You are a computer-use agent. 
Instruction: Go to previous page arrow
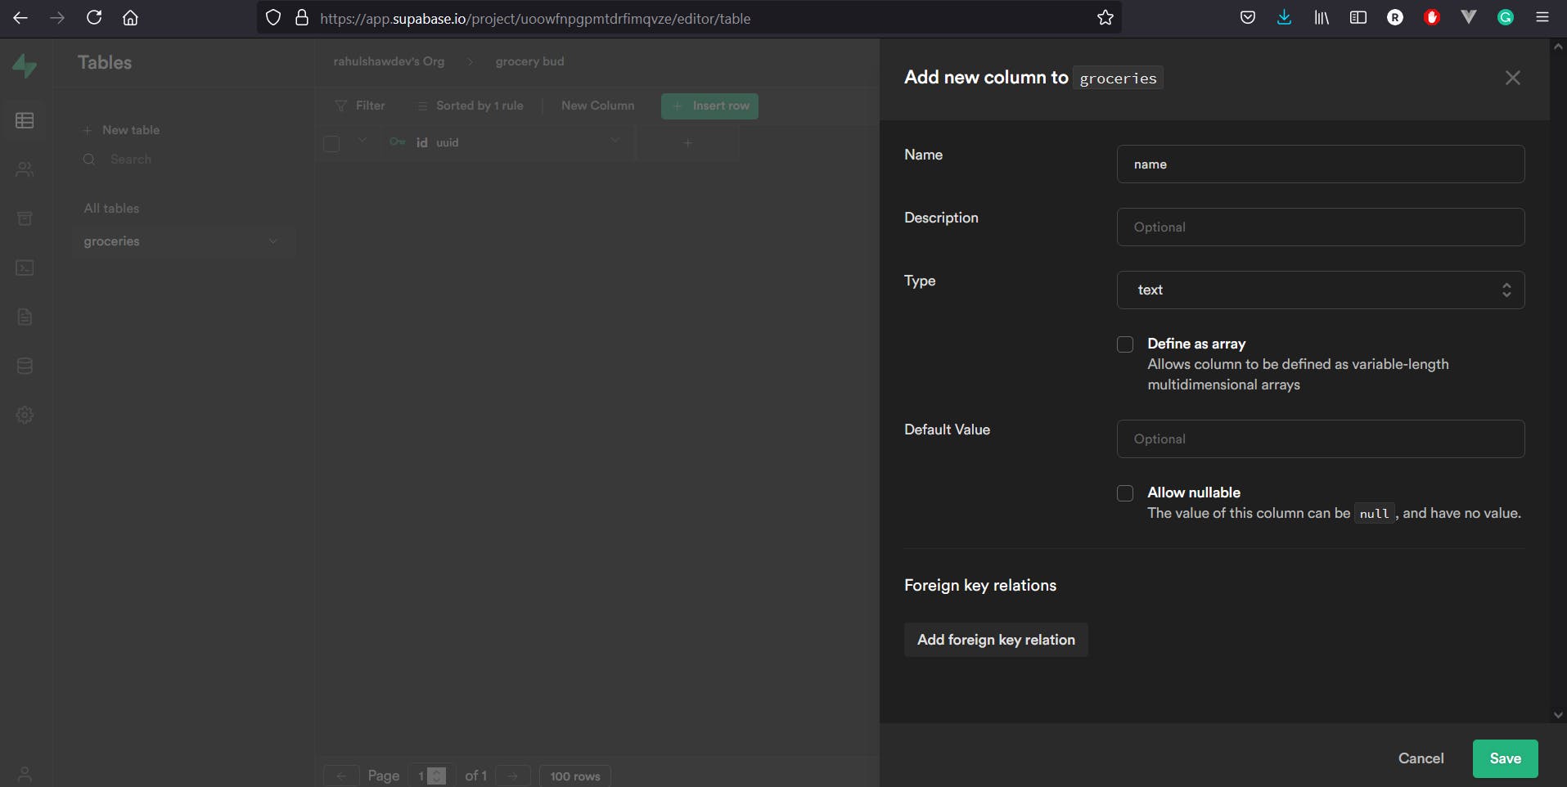[341, 776]
